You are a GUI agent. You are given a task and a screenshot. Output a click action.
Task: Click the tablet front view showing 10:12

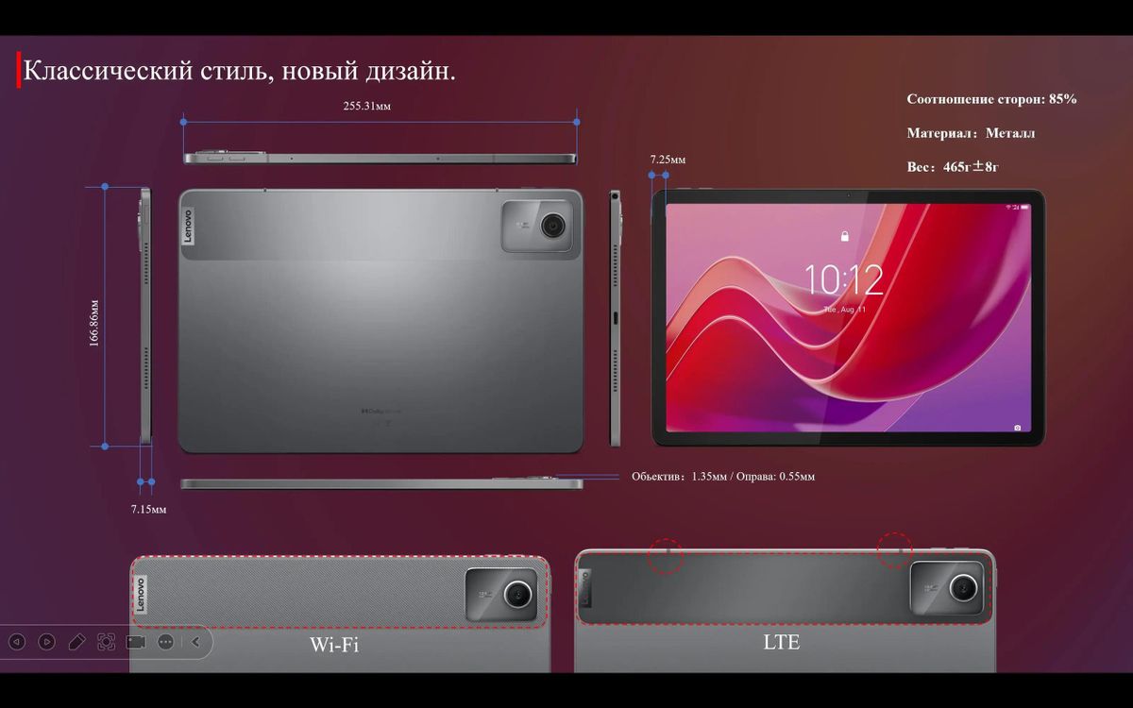pos(847,318)
